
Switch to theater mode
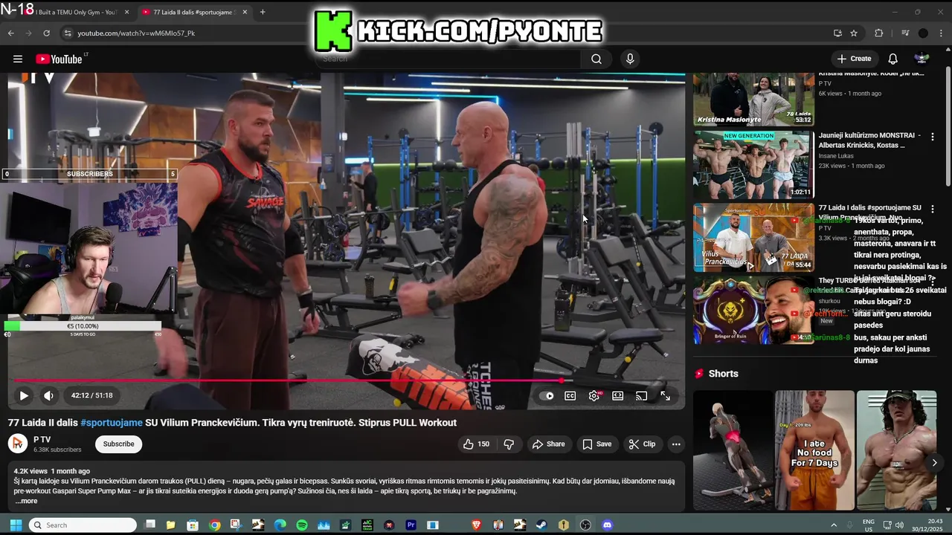click(x=617, y=396)
